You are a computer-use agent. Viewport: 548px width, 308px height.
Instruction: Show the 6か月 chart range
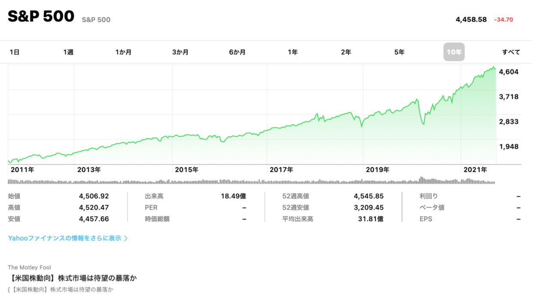(237, 52)
